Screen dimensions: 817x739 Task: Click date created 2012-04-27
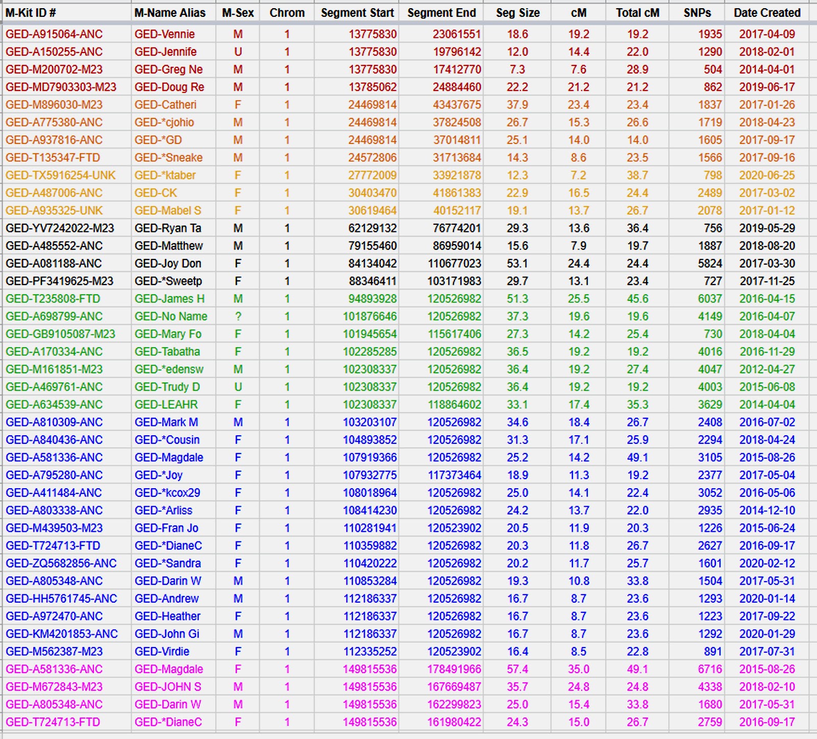767,369
